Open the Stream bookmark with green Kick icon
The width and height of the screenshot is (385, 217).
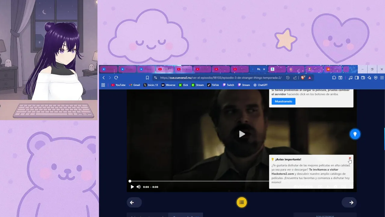click(x=198, y=85)
